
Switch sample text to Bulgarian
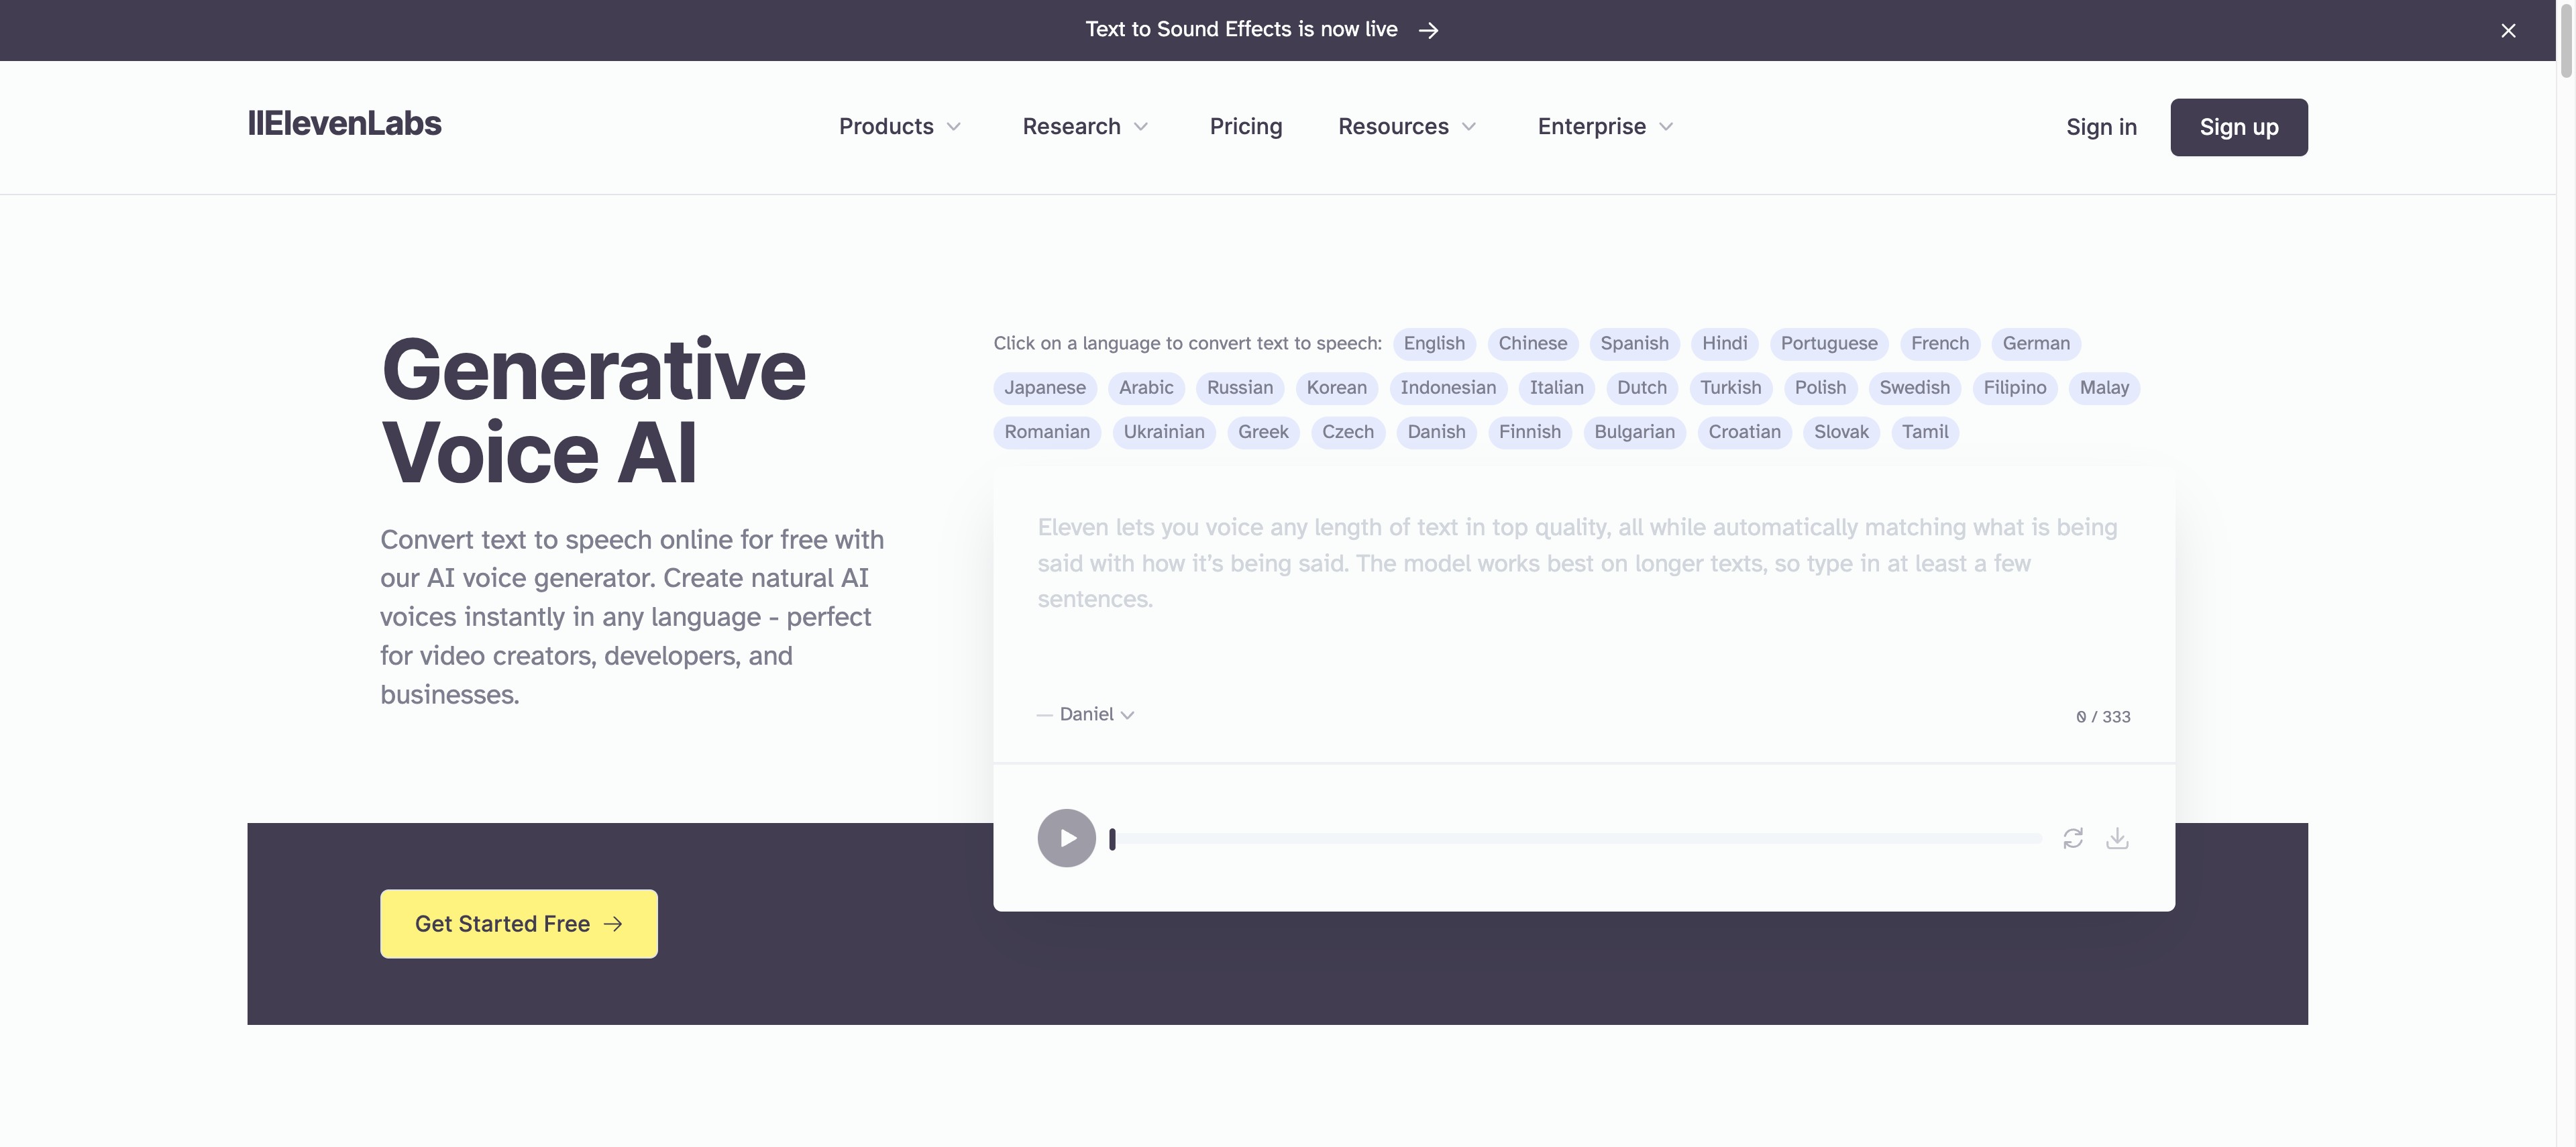click(1634, 432)
